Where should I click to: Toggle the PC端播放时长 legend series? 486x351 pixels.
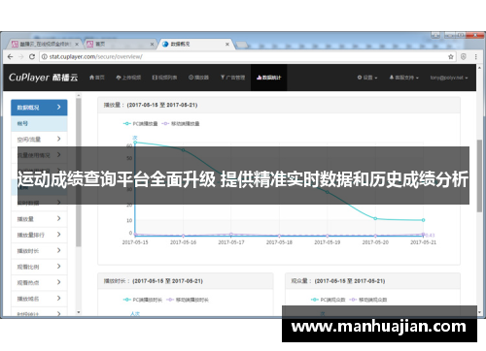point(143,300)
